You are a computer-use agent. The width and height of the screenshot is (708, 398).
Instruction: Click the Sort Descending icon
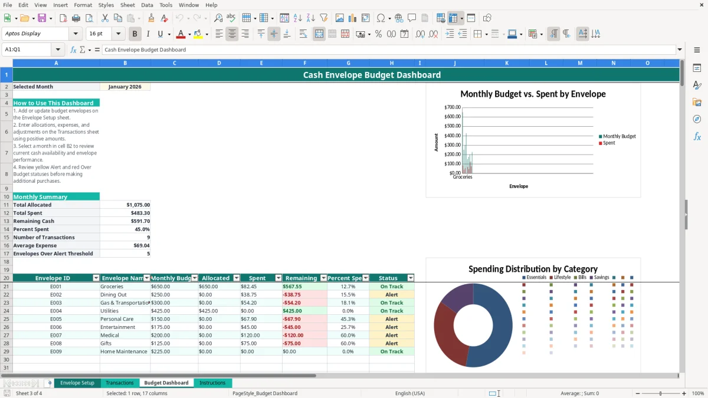(310, 18)
